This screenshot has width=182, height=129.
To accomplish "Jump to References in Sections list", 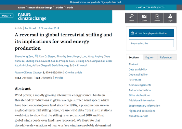I will tap(135, 80).
